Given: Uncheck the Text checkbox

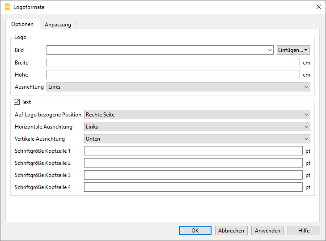Looking at the screenshot, I should point(17,102).
